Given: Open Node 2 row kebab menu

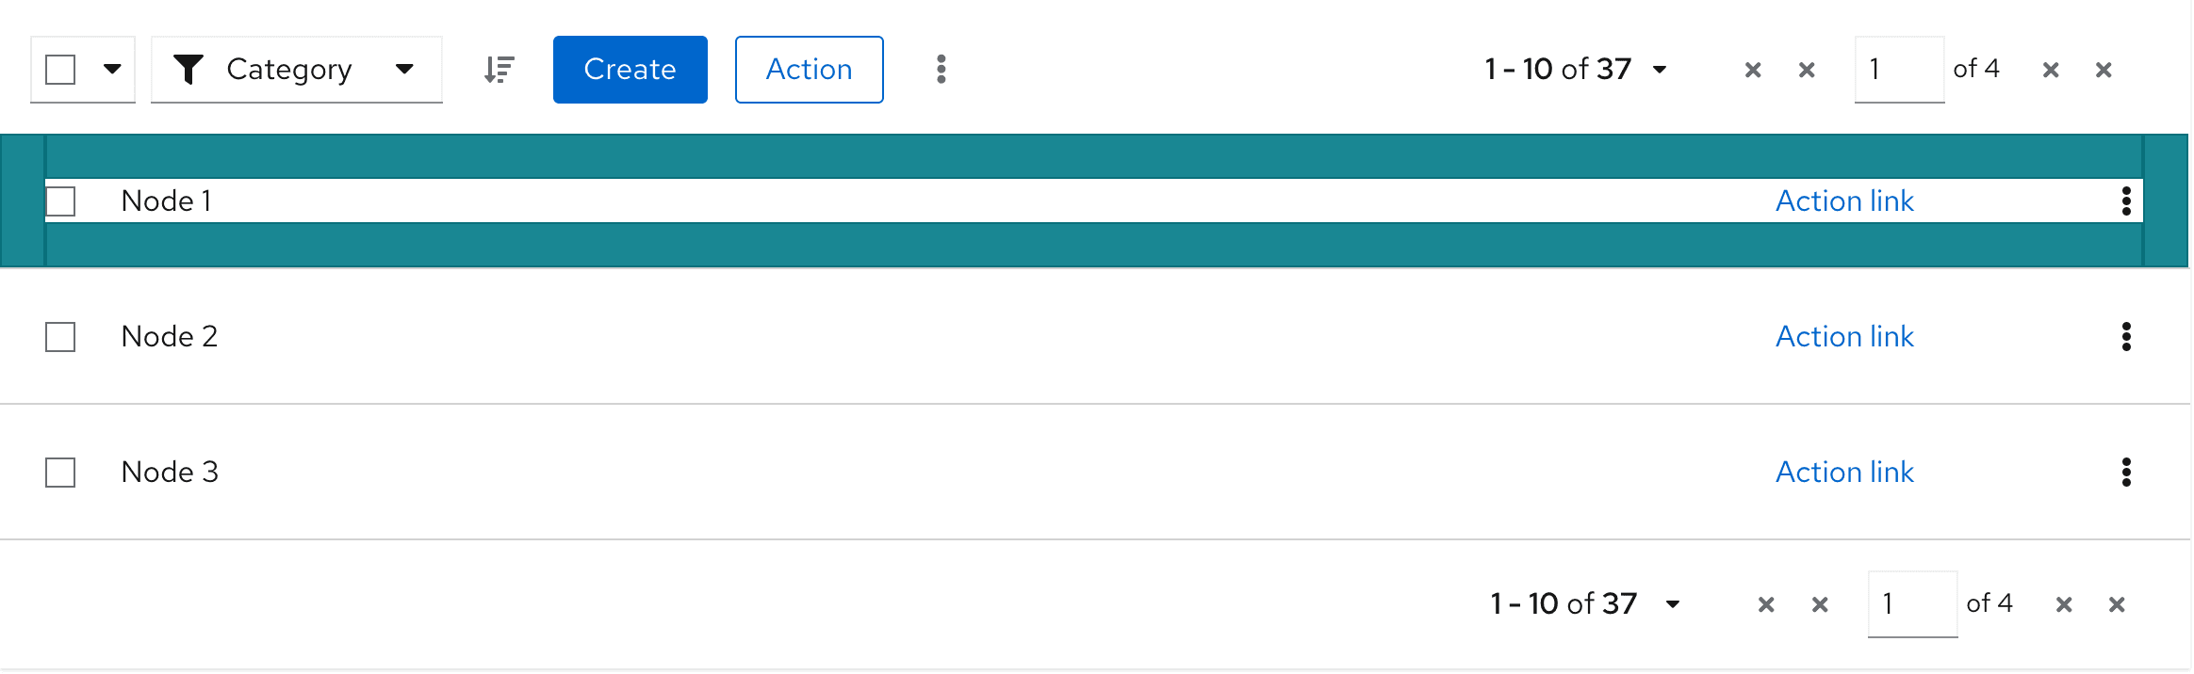Looking at the screenshot, I should coord(2126,336).
